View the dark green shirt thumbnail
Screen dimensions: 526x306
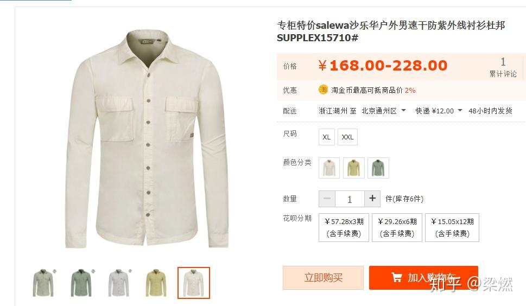81,283
